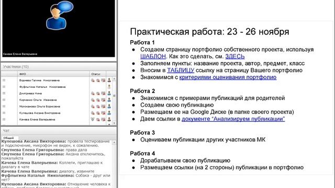Click the Чат panel header
335x188 pixels.
59,131
